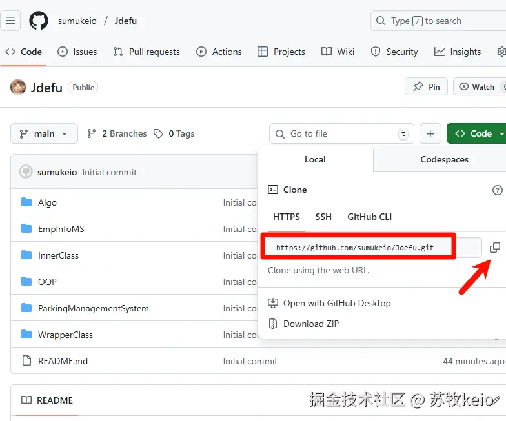Select the SSH clone option
This screenshot has width=506, height=421.
323,217
